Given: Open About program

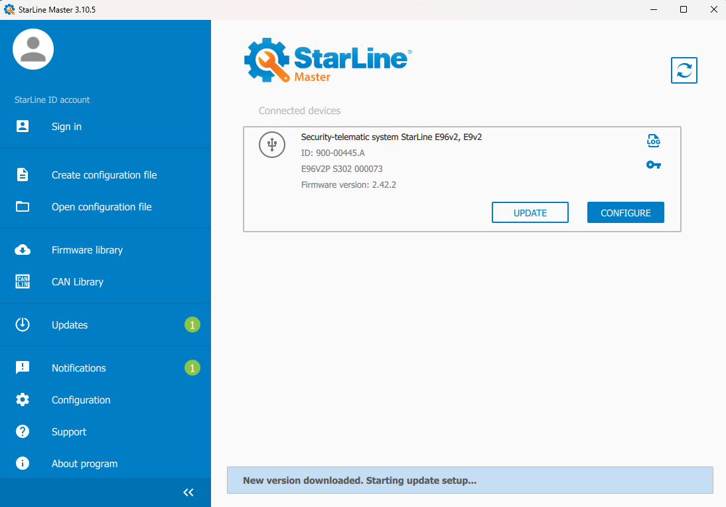Looking at the screenshot, I should [x=84, y=464].
